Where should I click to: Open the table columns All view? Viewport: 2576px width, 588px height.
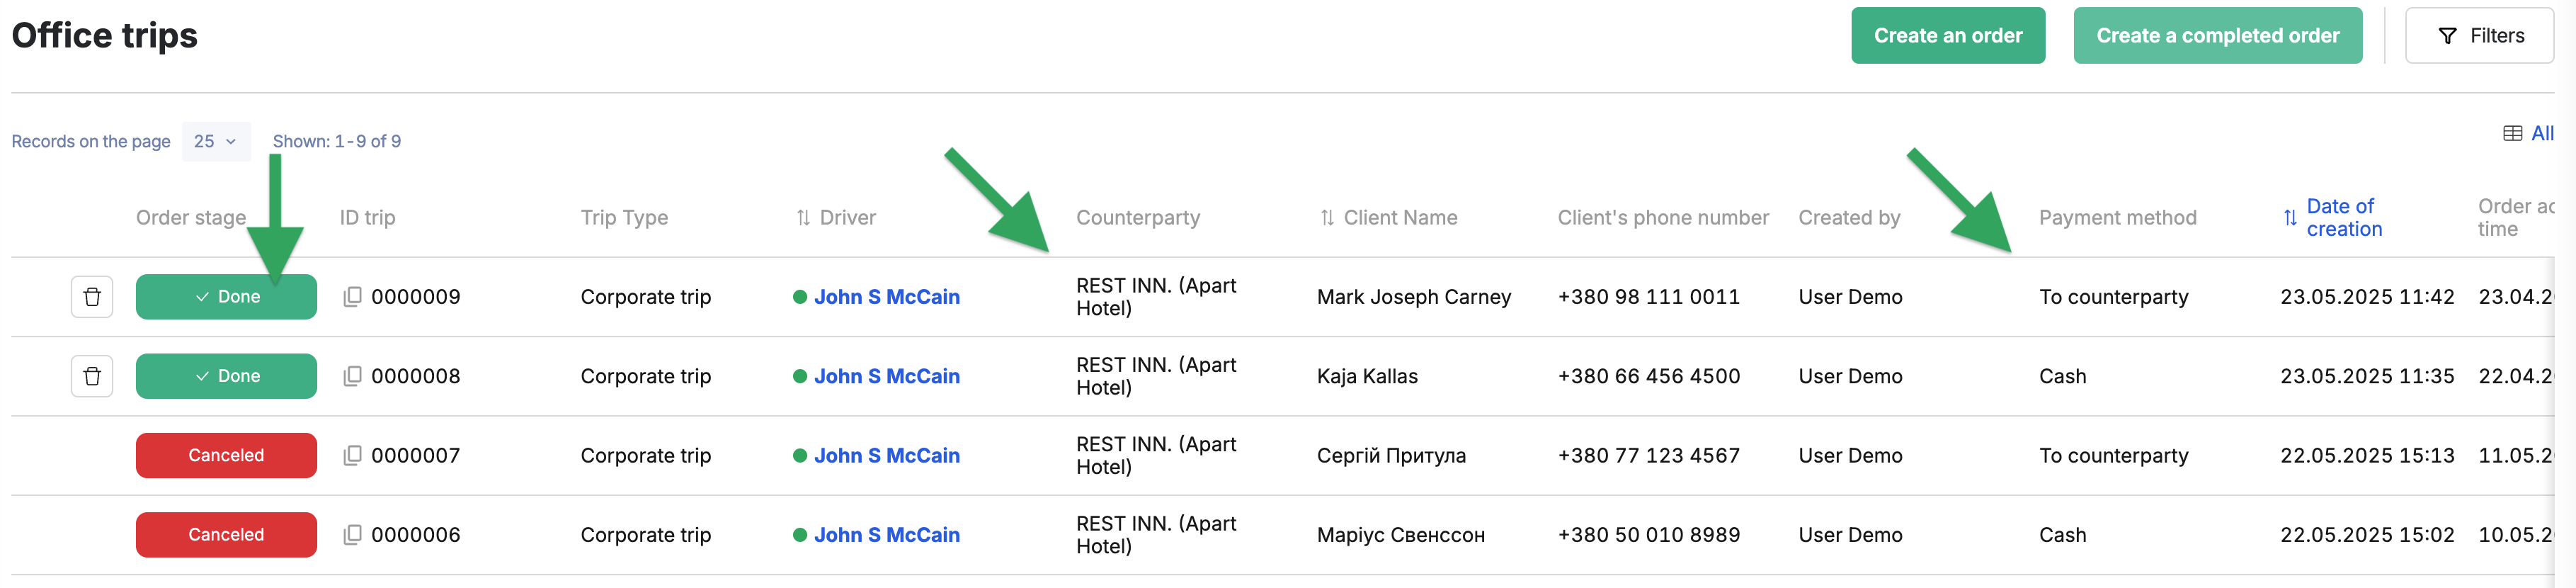(x=2528, y=133)
